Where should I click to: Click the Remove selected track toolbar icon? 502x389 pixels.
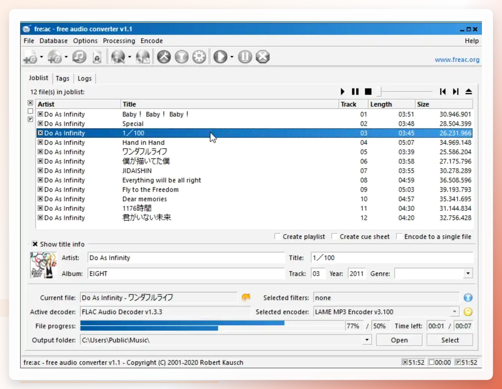click(x=79, y=57)
